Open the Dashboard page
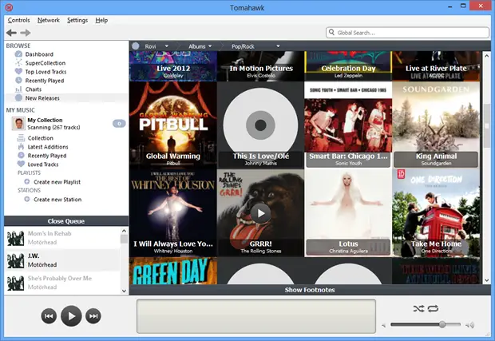 coord(39,54)
